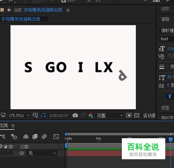Select the 出现 timeline tab

coord(4,126)
